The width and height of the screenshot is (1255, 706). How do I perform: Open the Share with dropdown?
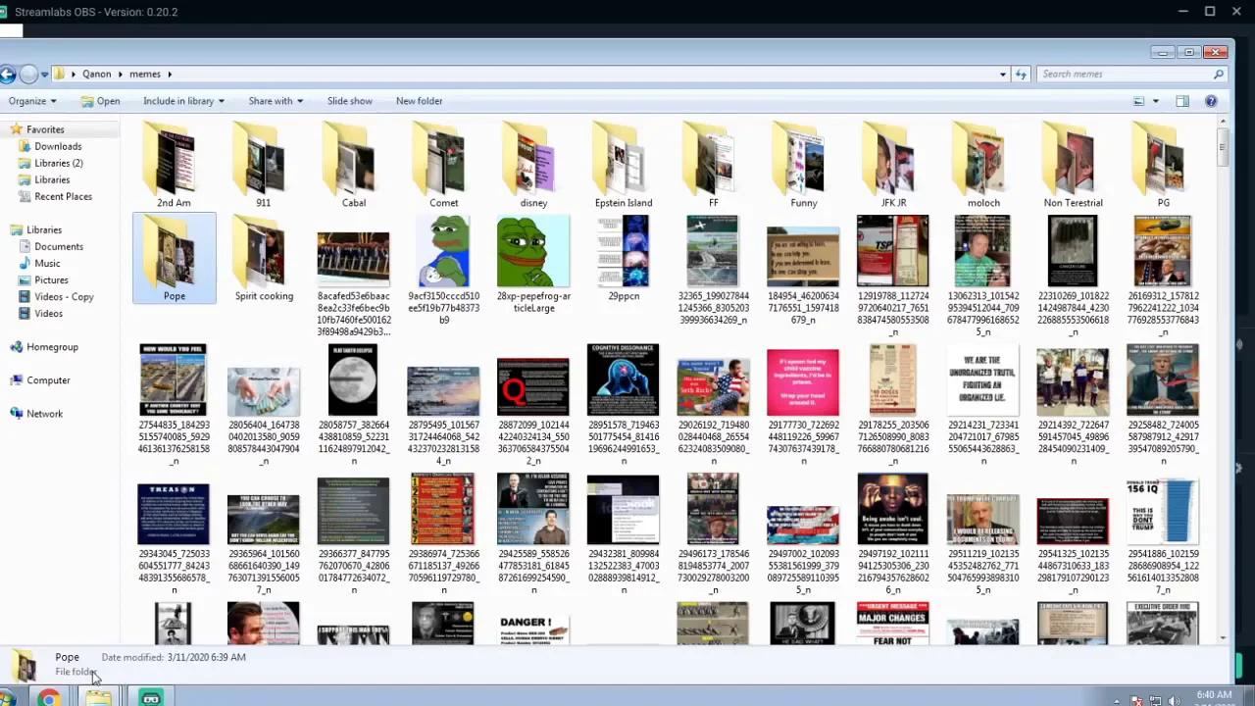tap(276, 101)
